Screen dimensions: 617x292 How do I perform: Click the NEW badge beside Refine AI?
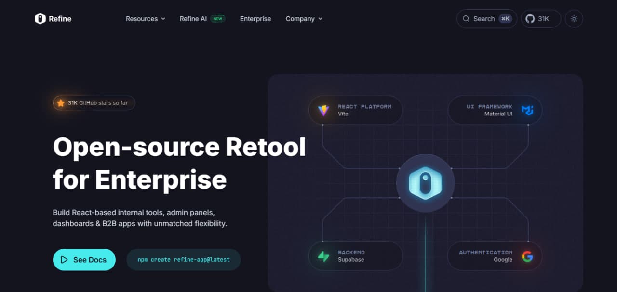(218, 19)
